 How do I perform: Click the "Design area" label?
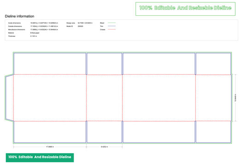(x=71, y=23)
